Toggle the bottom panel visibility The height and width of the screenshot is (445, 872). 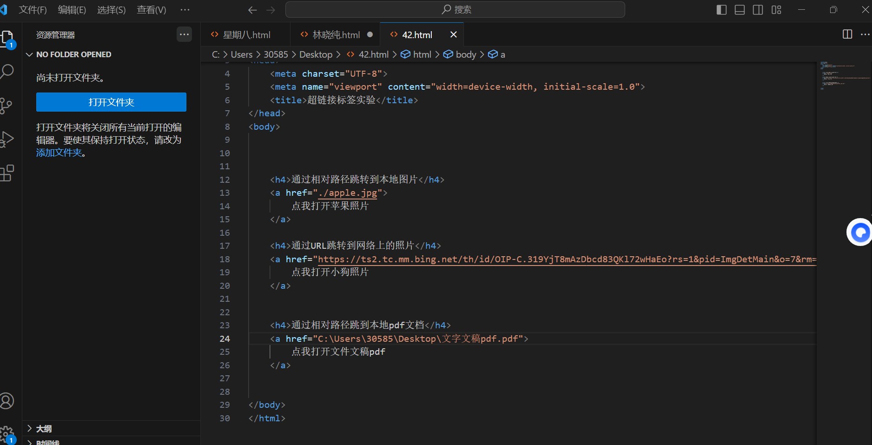[x=740, y=10]
